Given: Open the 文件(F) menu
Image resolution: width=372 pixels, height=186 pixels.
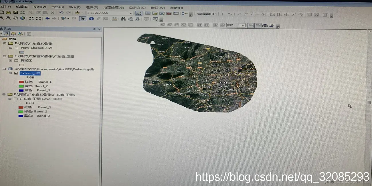Looking at the screenshot, I should 5,7.
